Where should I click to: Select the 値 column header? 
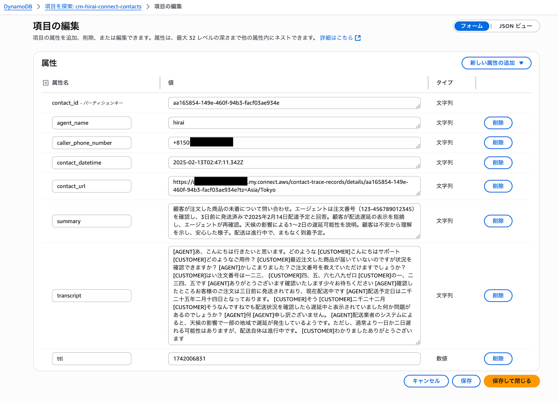[x=171, y=83]
